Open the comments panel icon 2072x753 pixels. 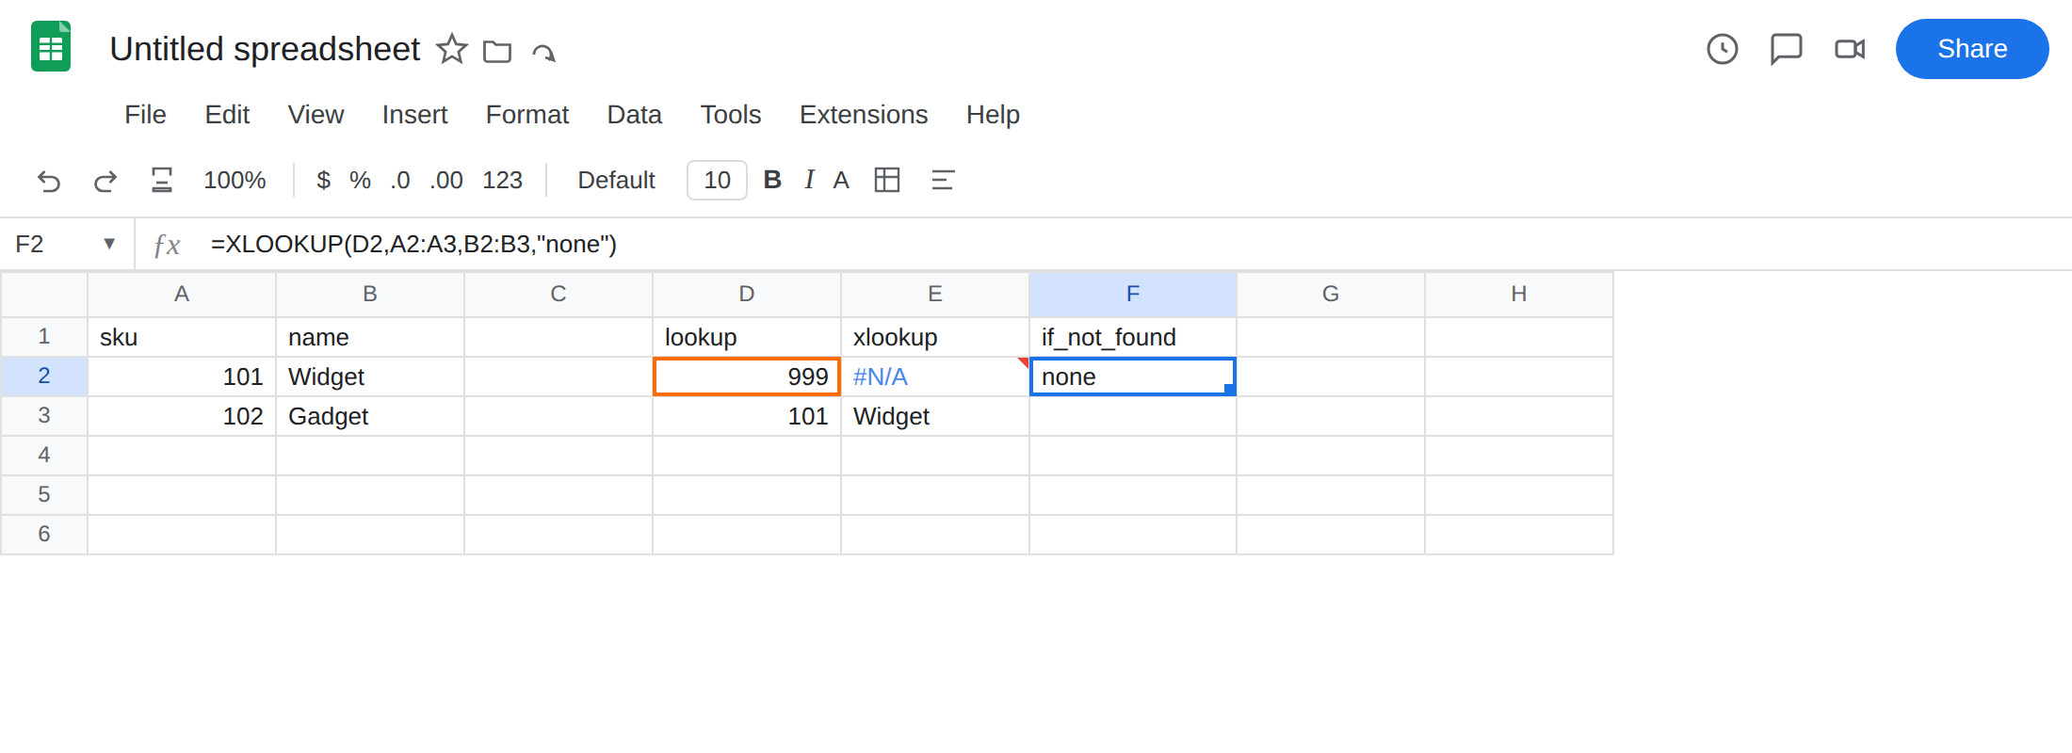click(1786, 49)
